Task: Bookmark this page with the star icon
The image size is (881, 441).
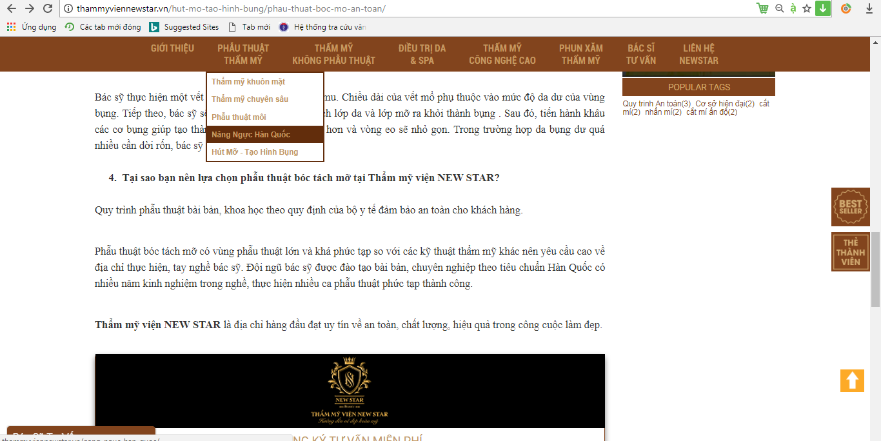Action: point(806,8)
